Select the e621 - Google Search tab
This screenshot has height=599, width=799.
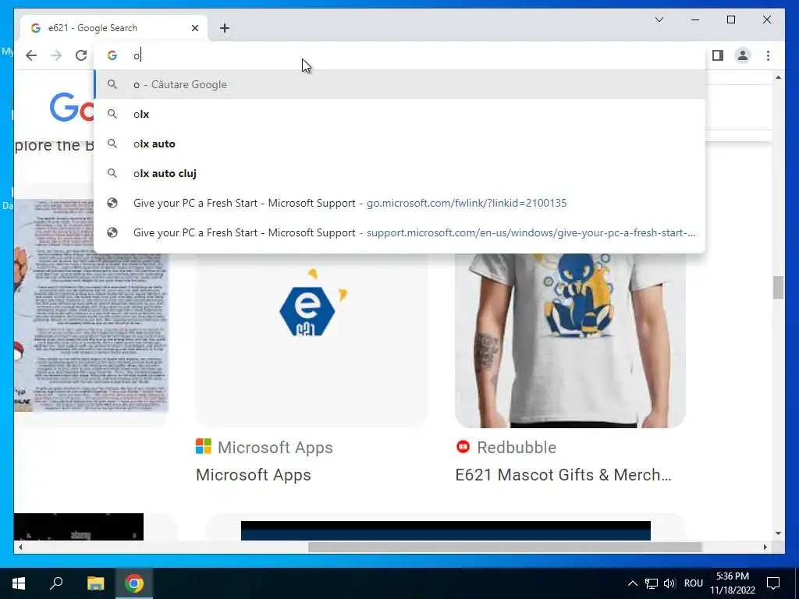114,28
